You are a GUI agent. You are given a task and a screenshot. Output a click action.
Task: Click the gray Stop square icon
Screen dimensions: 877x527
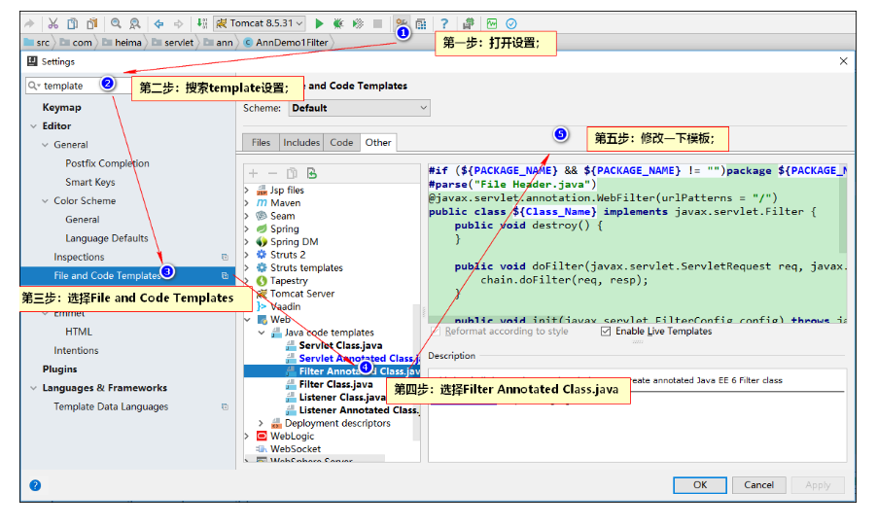coord(377,23)
